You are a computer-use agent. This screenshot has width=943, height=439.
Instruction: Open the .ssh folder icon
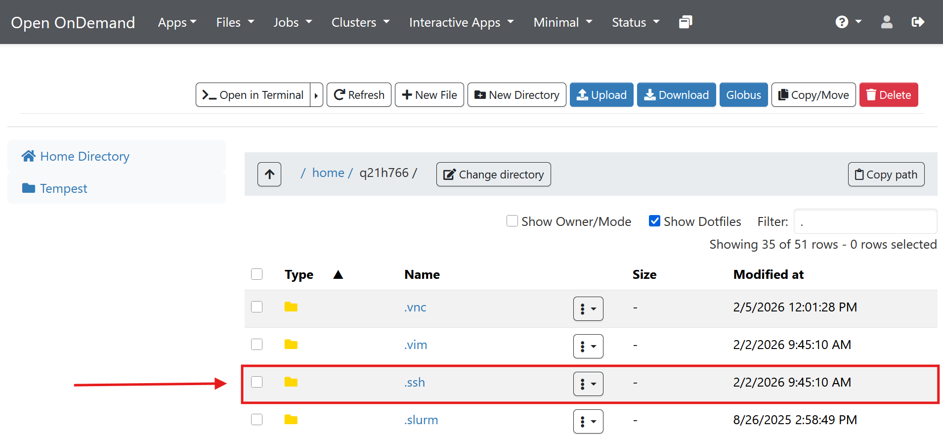click(x=291, y=382)
